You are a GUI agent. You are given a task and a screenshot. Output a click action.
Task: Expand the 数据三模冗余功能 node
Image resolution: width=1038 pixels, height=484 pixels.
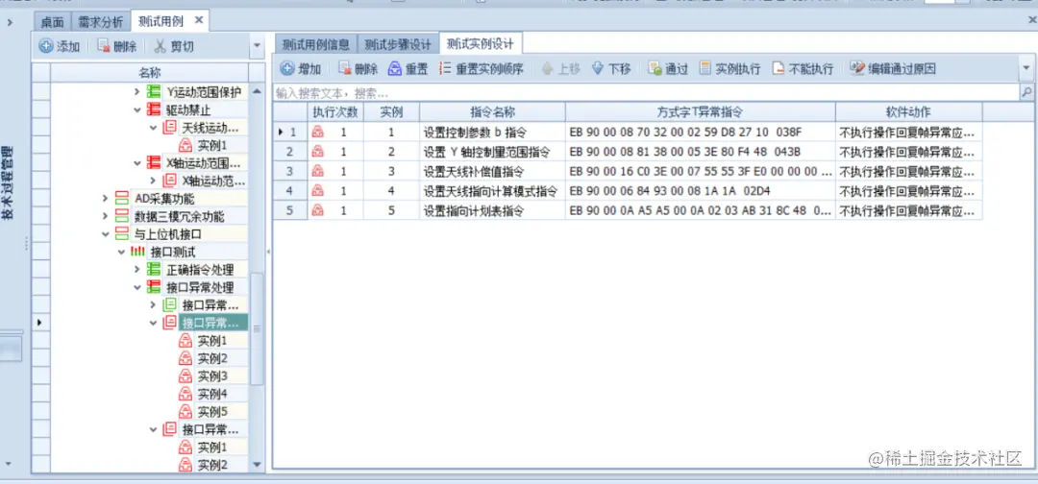coord(106,216)
